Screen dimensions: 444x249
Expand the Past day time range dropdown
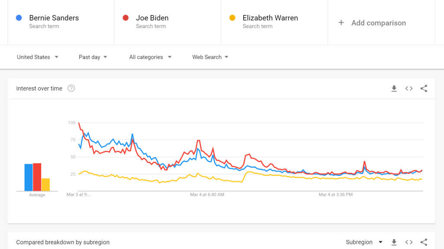click(x=93, y=57)
